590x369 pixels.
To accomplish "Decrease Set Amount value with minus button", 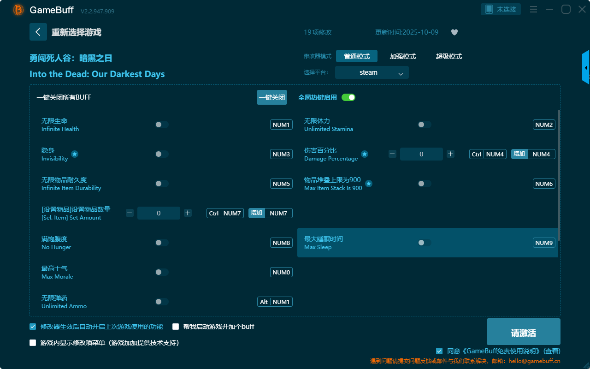I will 130,213.
